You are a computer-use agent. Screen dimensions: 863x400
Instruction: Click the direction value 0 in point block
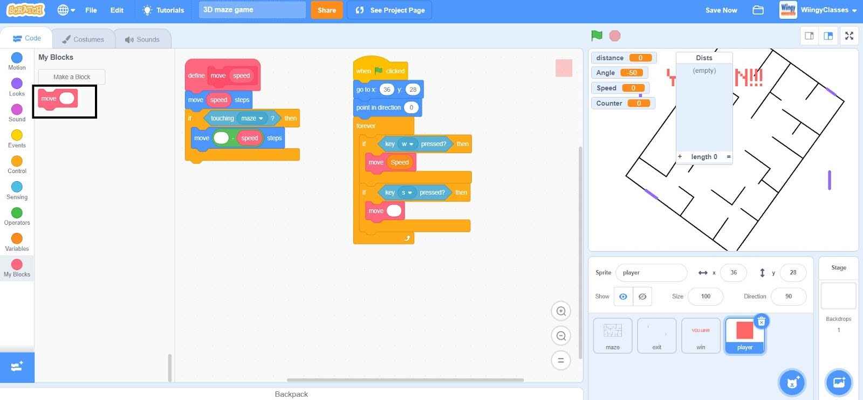click(412, 108)
